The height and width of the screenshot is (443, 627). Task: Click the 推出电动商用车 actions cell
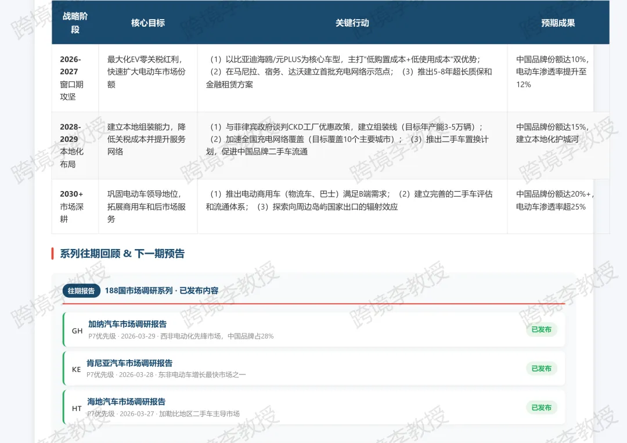[352, 206]
